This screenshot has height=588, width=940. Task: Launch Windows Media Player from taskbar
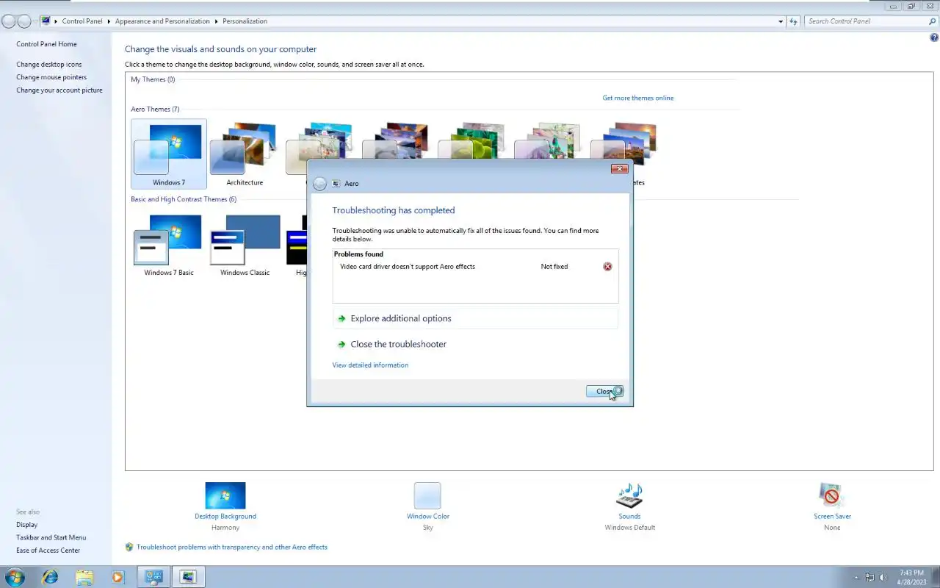(117, 577)
